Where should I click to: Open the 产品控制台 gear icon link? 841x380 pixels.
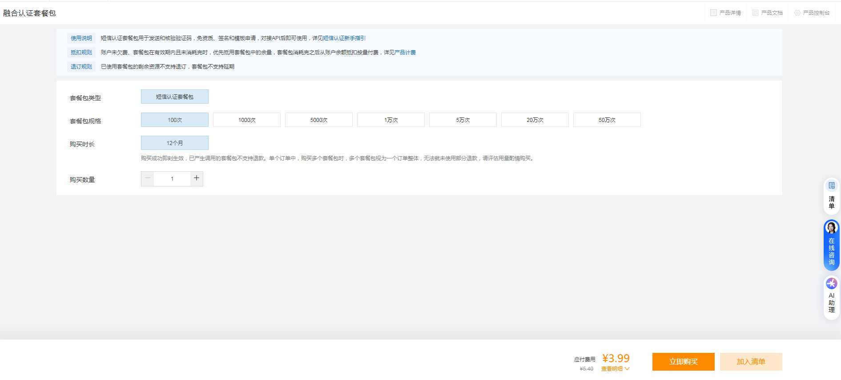[x=797, y=13]
